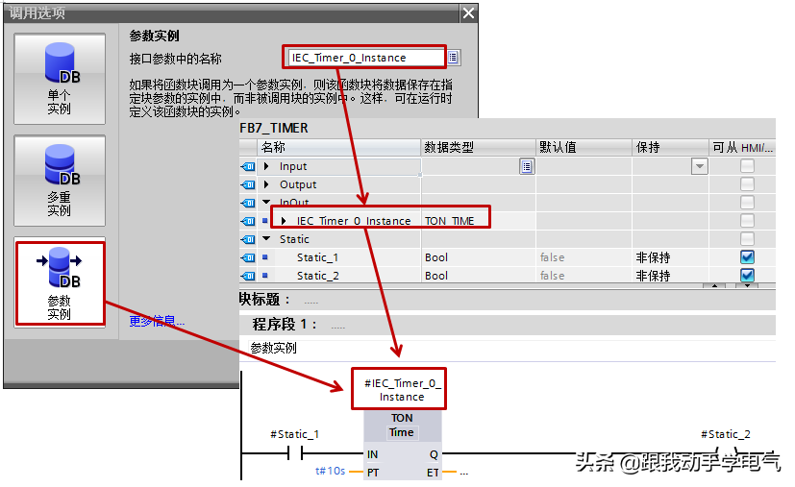Expand the Input section in interface table
This screenshot has height=487, width=795.
tap(267, 166)
